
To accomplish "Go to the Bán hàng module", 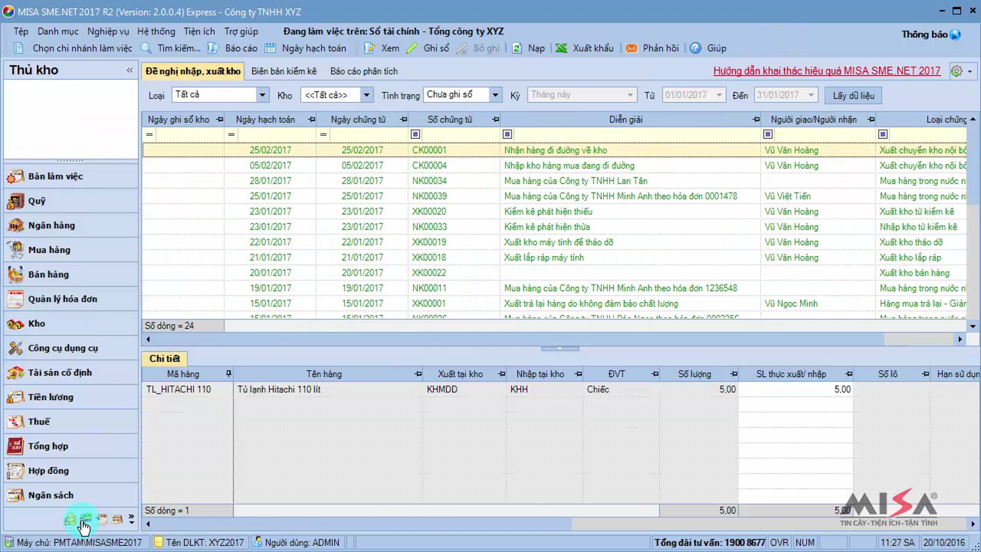I will tap(71, 274).
